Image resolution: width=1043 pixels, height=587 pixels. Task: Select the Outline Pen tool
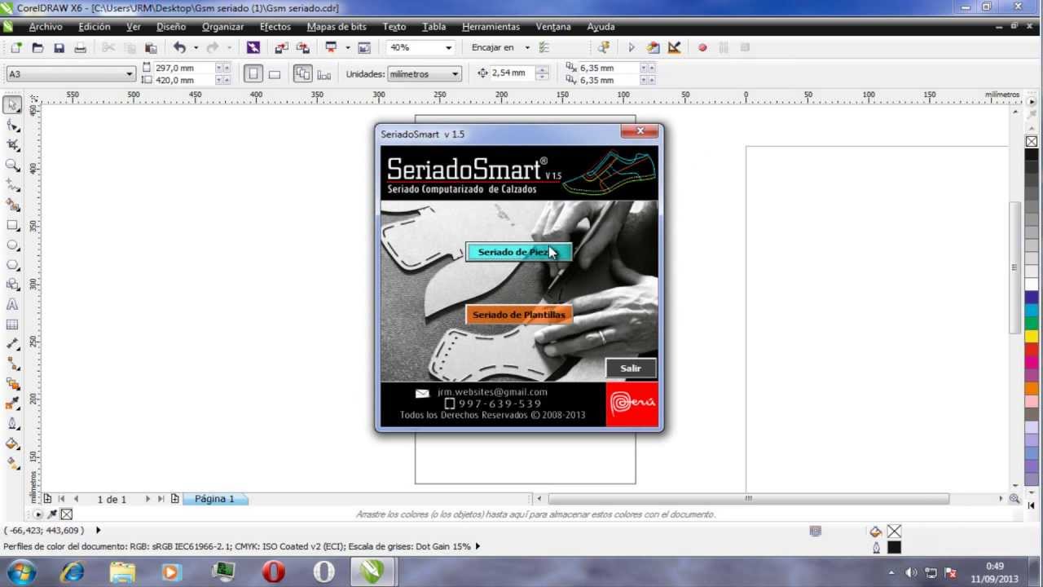(x=12, y=424)
